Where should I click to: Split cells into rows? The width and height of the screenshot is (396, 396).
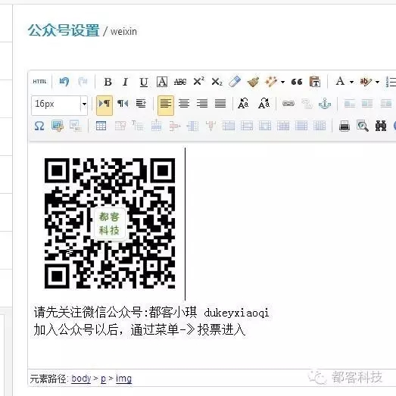click(x=301, y=126)
